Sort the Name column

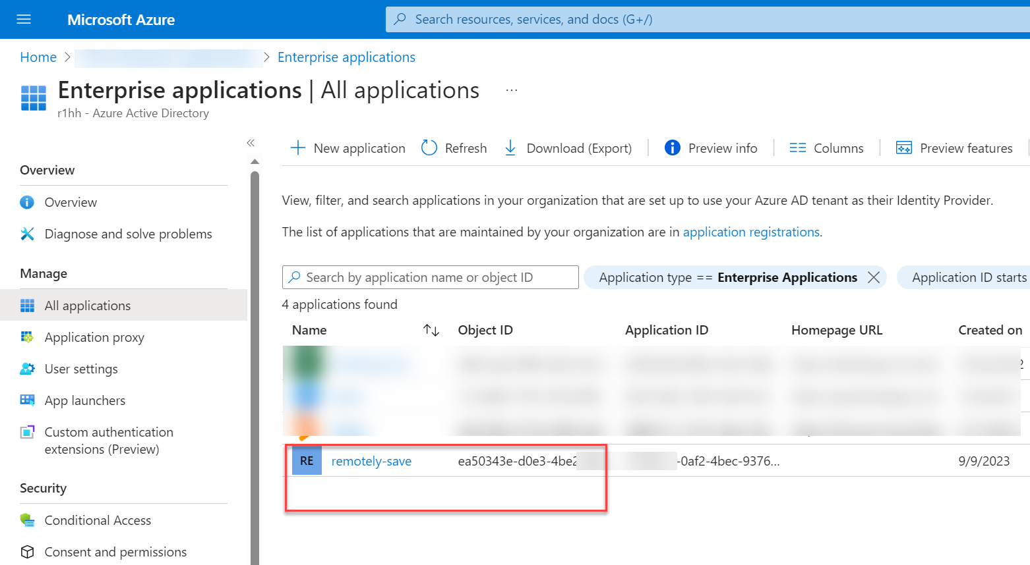[431, 329]
